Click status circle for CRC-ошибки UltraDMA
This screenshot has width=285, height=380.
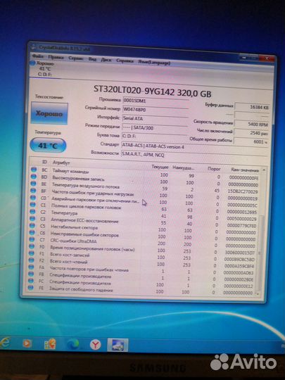click(32, 239)
